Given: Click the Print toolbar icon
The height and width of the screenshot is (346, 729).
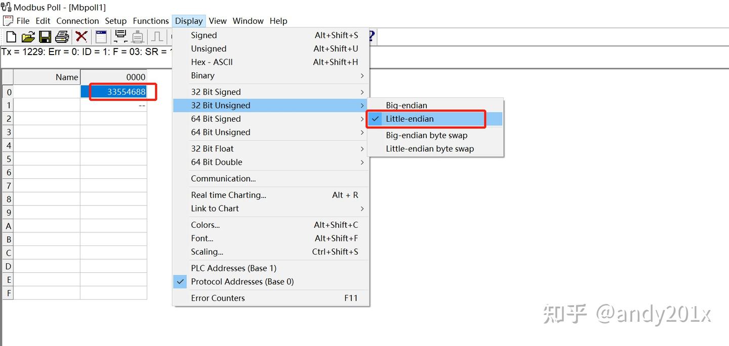Looking at the screenshot, I should pyautogui.click(x=62, y=36).
